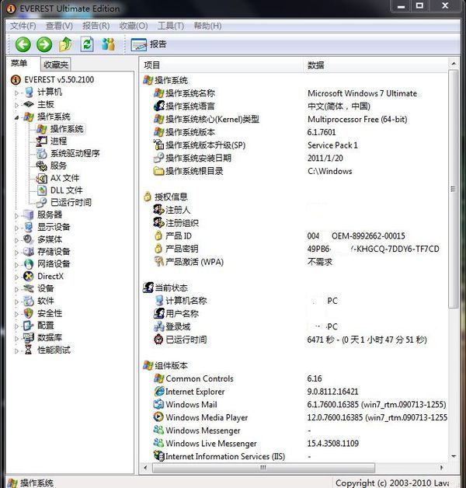Click the green Back arrow toolbar icon
The width and height of the screenshot is (466, 488).
pyautogui.click(x=23, y=44)
